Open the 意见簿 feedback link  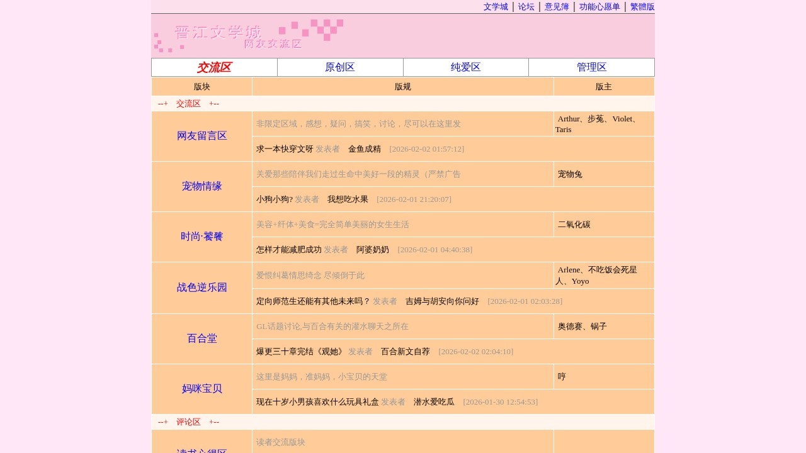(557, 7)
